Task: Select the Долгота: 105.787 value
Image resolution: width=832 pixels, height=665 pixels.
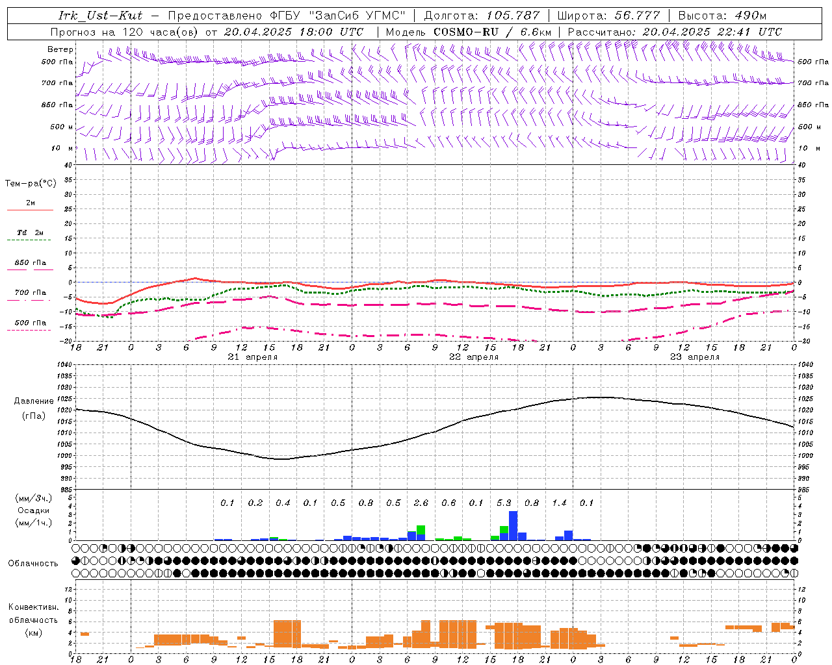Action: pyautogui.click(x=482, y=16)
